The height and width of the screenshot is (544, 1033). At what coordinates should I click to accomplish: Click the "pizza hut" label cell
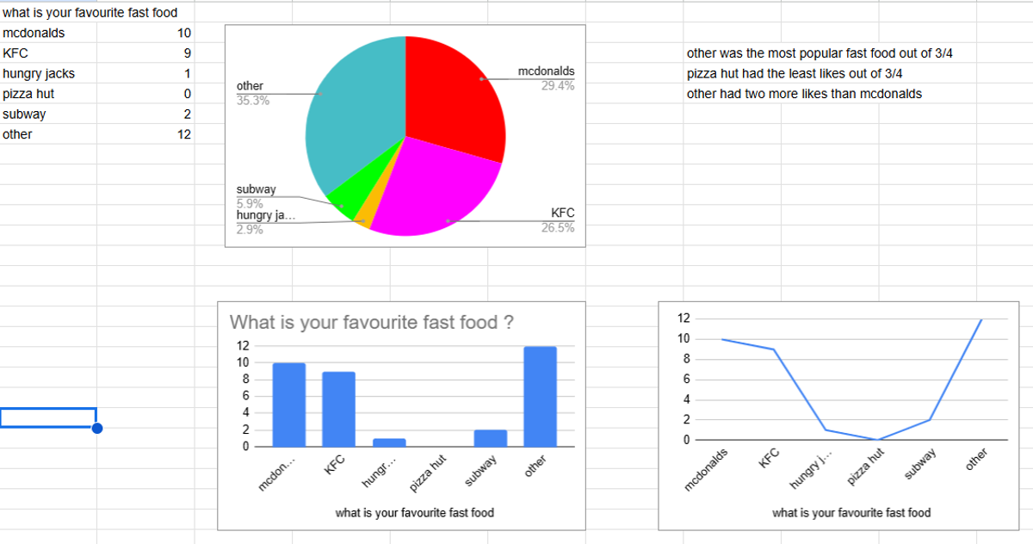pyautogui.click(x=29, y=94)
